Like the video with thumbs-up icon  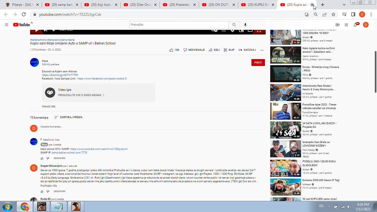pos(171,50)
